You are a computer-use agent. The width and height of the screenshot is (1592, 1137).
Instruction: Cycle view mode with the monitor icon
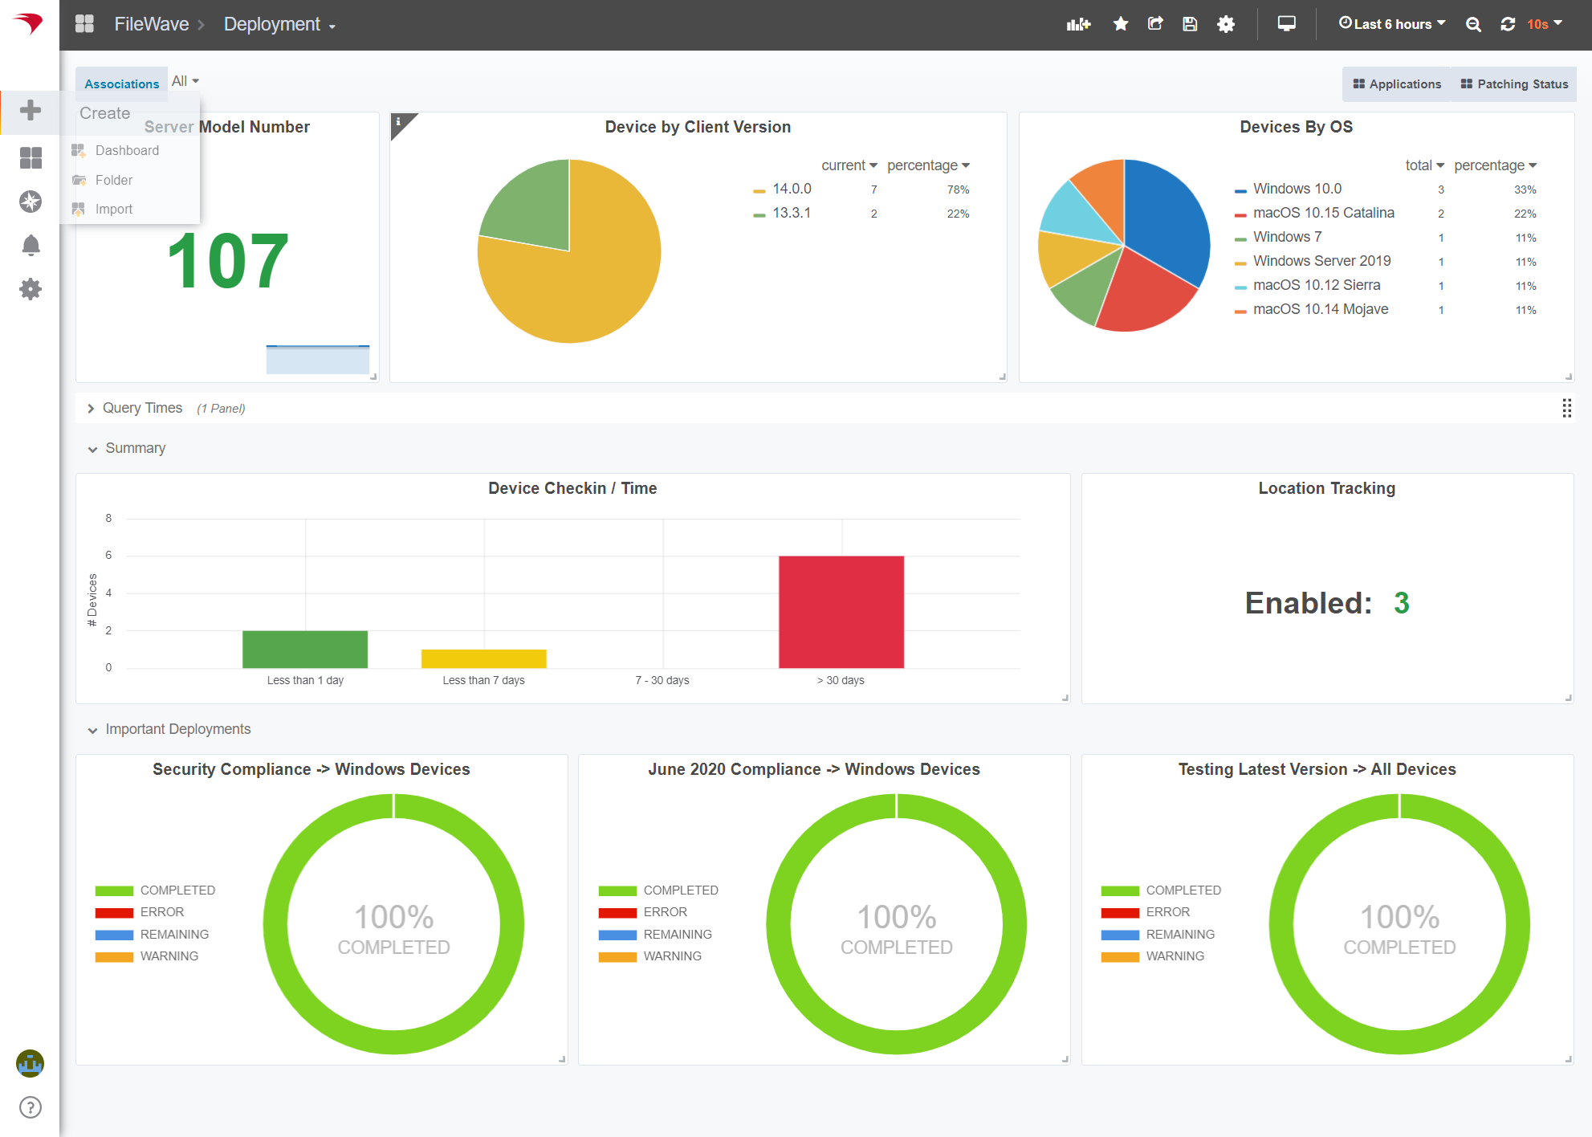[x=1286, y=24]
